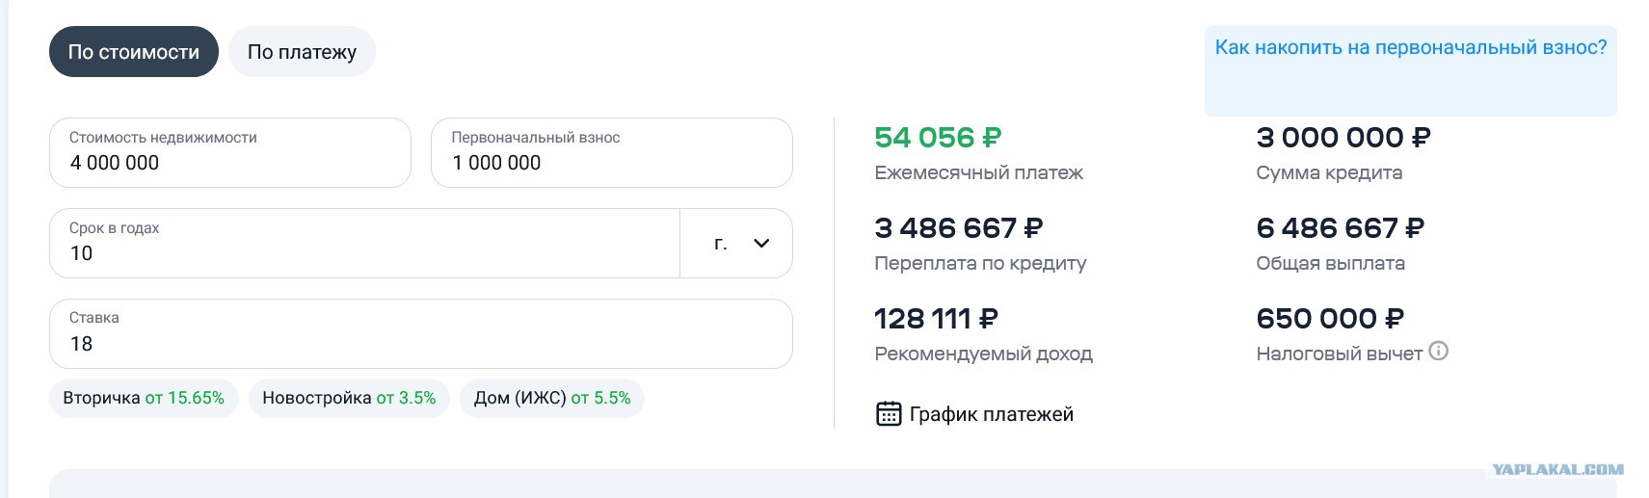Image resolution: width=1649 pixels, height=498 pixels.
Task: Select the 'Вторичка от 15.65%' rate chip
Action: tap(144, 398)
